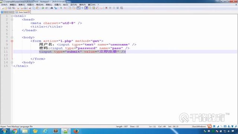Viewport: 238px width, 134px height.
Task: Open the file explorer folder on taskbar
Action: 25,131
